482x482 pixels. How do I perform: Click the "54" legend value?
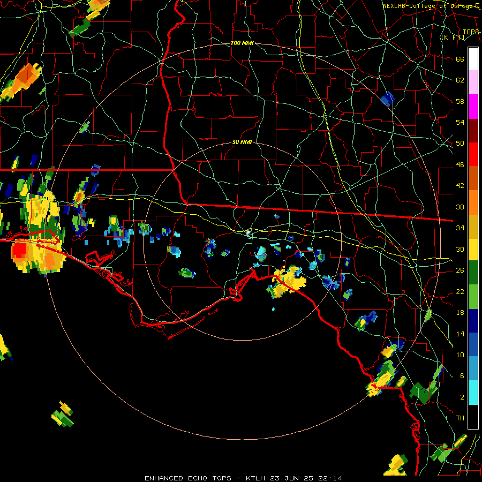(x=460, y=122)
